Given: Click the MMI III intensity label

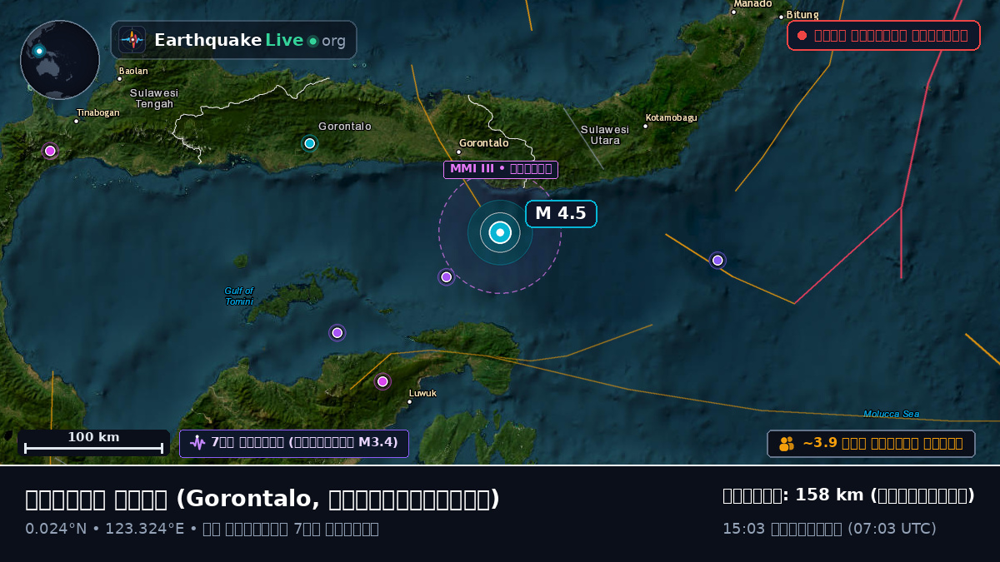Looking at the screenshot, I should pyautogui.click(x=501, y=170).
